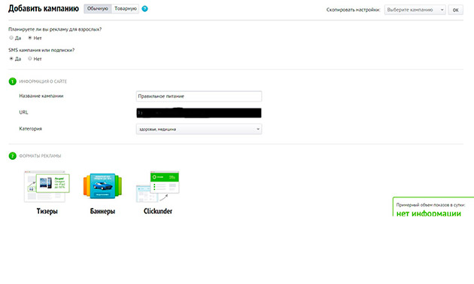Screen dimensions: 474x284
Task: Select the Тизеры ad format image
Action: click(x=47, y=186)
